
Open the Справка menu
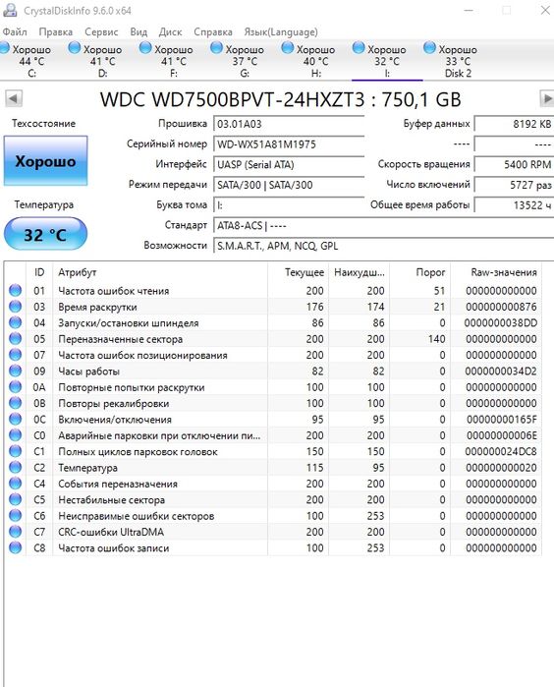pos(213,32)
